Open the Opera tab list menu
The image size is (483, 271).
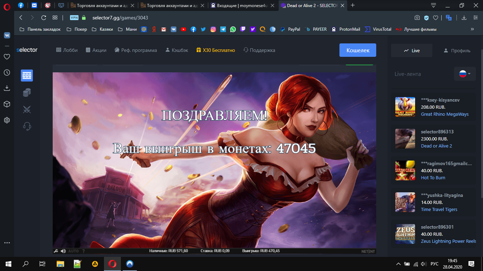(433, 5)
